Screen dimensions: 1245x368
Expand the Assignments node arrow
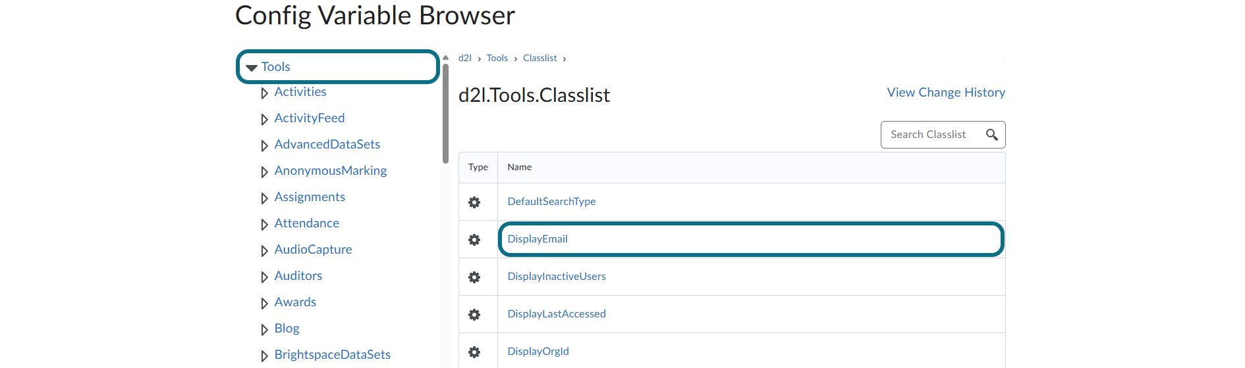tap(264, 198)
